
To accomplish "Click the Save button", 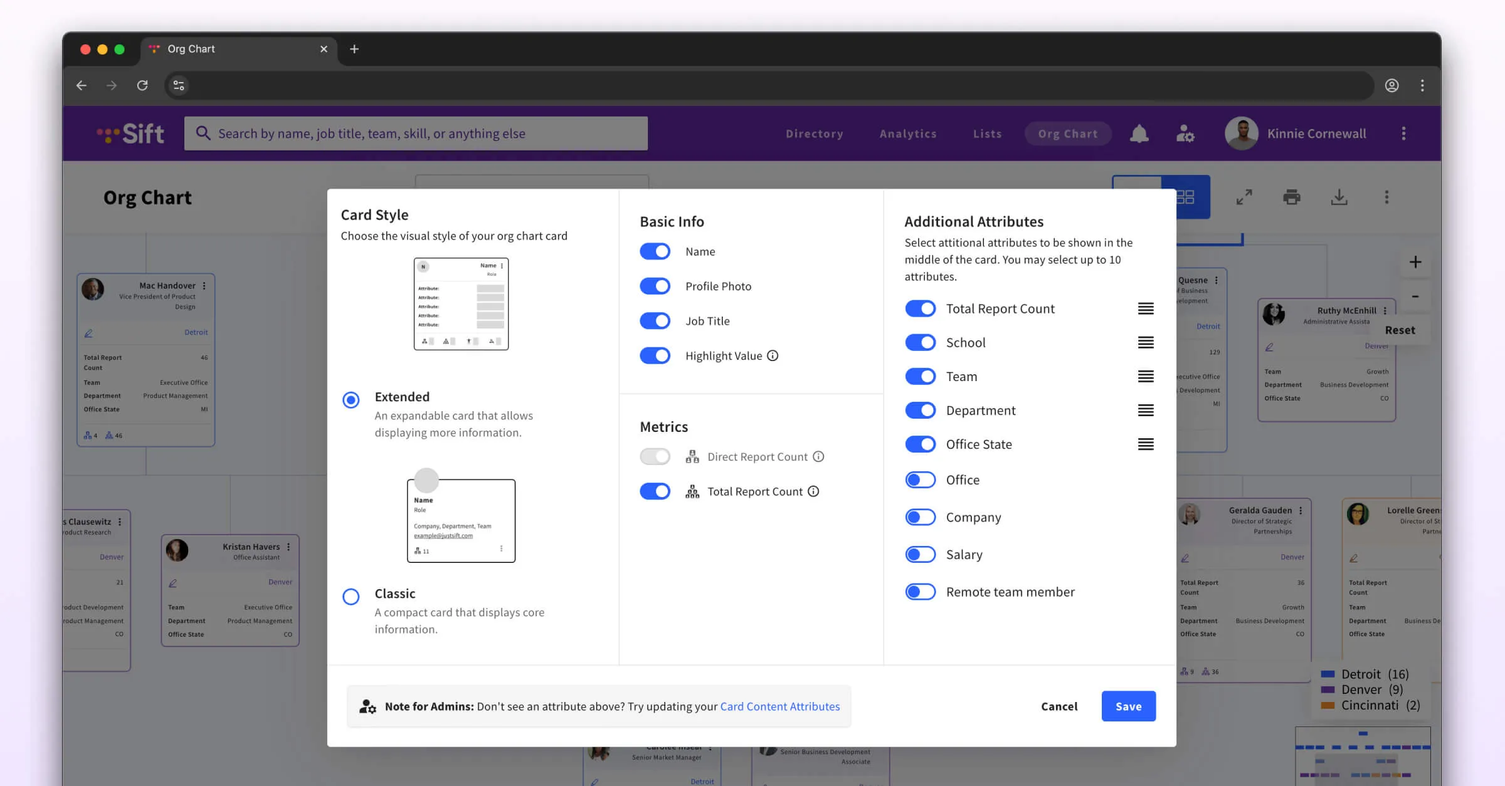I will [1128, 706].
